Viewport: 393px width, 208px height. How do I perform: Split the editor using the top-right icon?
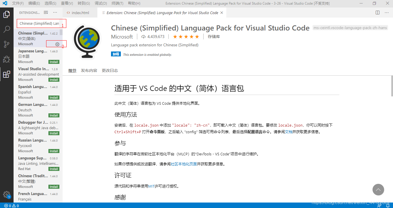pyautogui.click(x=377, y=12)
